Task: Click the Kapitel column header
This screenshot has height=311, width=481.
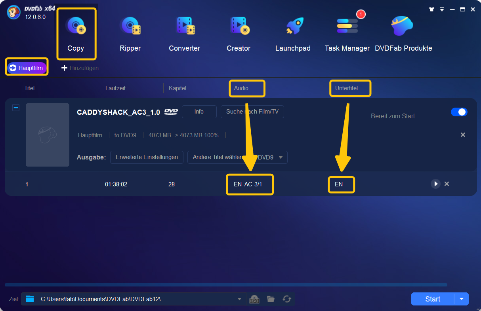Action: point(178,88)
